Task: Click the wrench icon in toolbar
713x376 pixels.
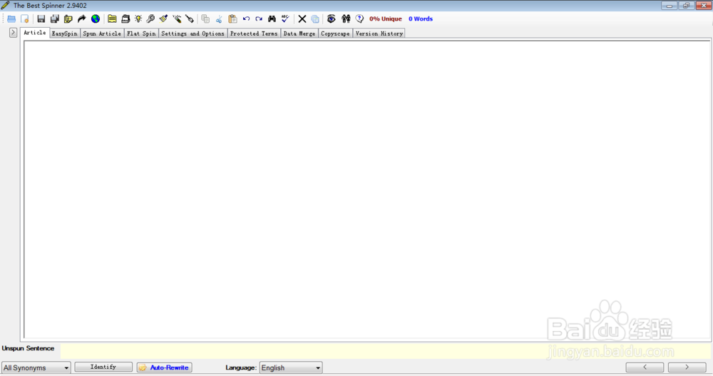Action: click(150, 19)
